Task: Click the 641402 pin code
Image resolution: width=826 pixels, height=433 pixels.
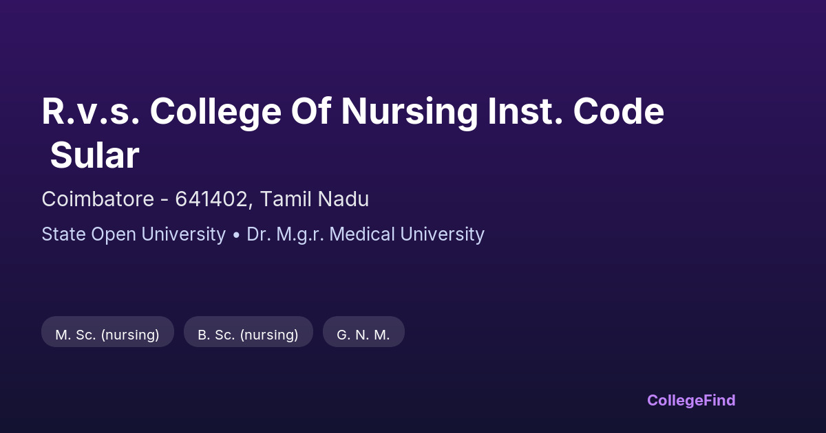Action: tap(211, 199)
